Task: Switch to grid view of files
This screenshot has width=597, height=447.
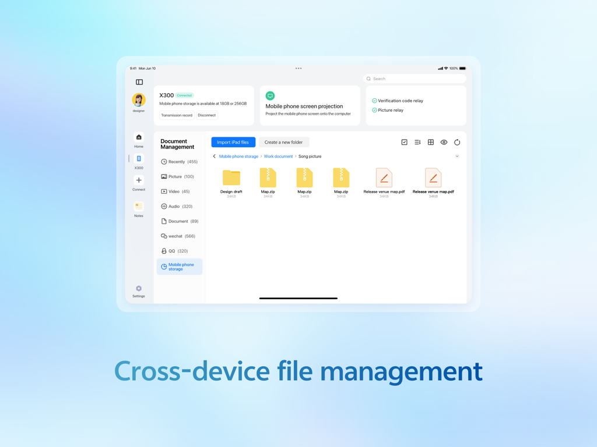Action: click(431, 141)
